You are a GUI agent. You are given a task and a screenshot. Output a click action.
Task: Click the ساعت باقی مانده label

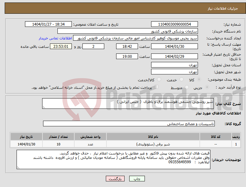(x=35, y=47)
